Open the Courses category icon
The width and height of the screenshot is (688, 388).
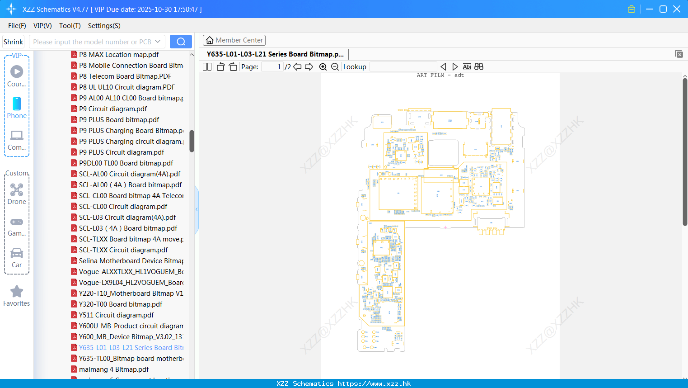coord(17,76)
